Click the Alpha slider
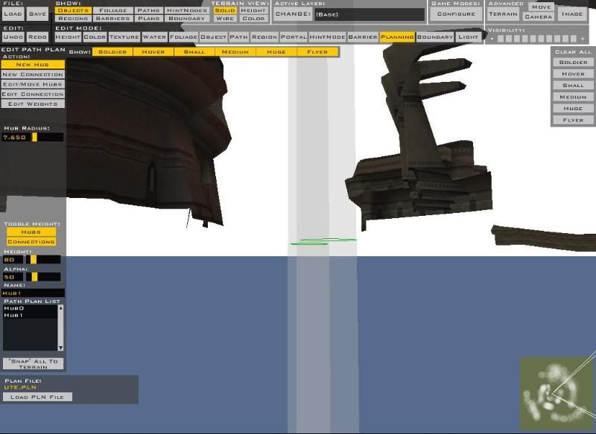The width and height of the screenshot is (596, 434). tap(43, 277)
